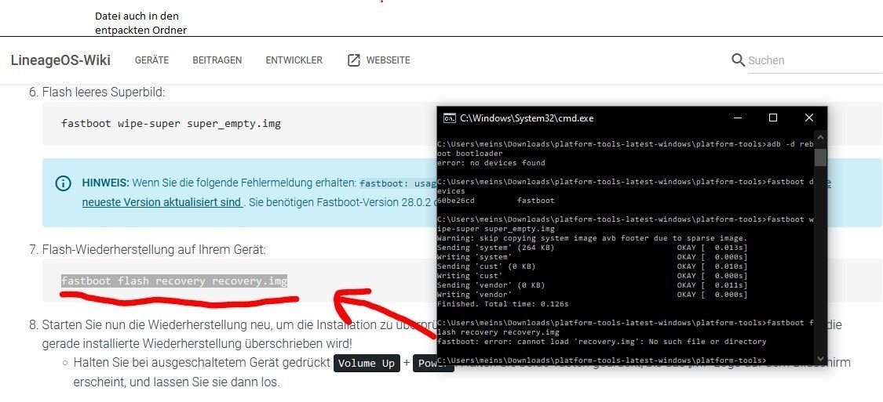
Task: Open the 'neueste Version aktualisiert sind' link
Action: [162, 202]
